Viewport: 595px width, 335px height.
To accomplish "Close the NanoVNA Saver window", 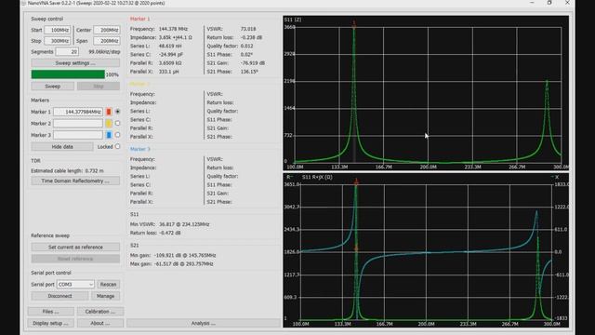I will (x=567, y=3).
